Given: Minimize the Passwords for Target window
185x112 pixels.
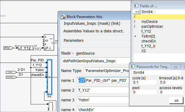Looking at the screenshot, I should (176, 67).
